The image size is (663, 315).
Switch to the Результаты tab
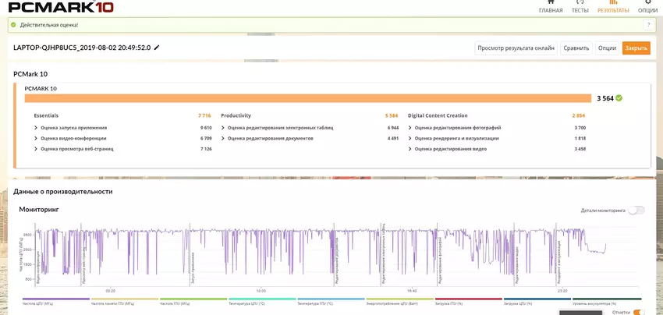tap(613, 8)
